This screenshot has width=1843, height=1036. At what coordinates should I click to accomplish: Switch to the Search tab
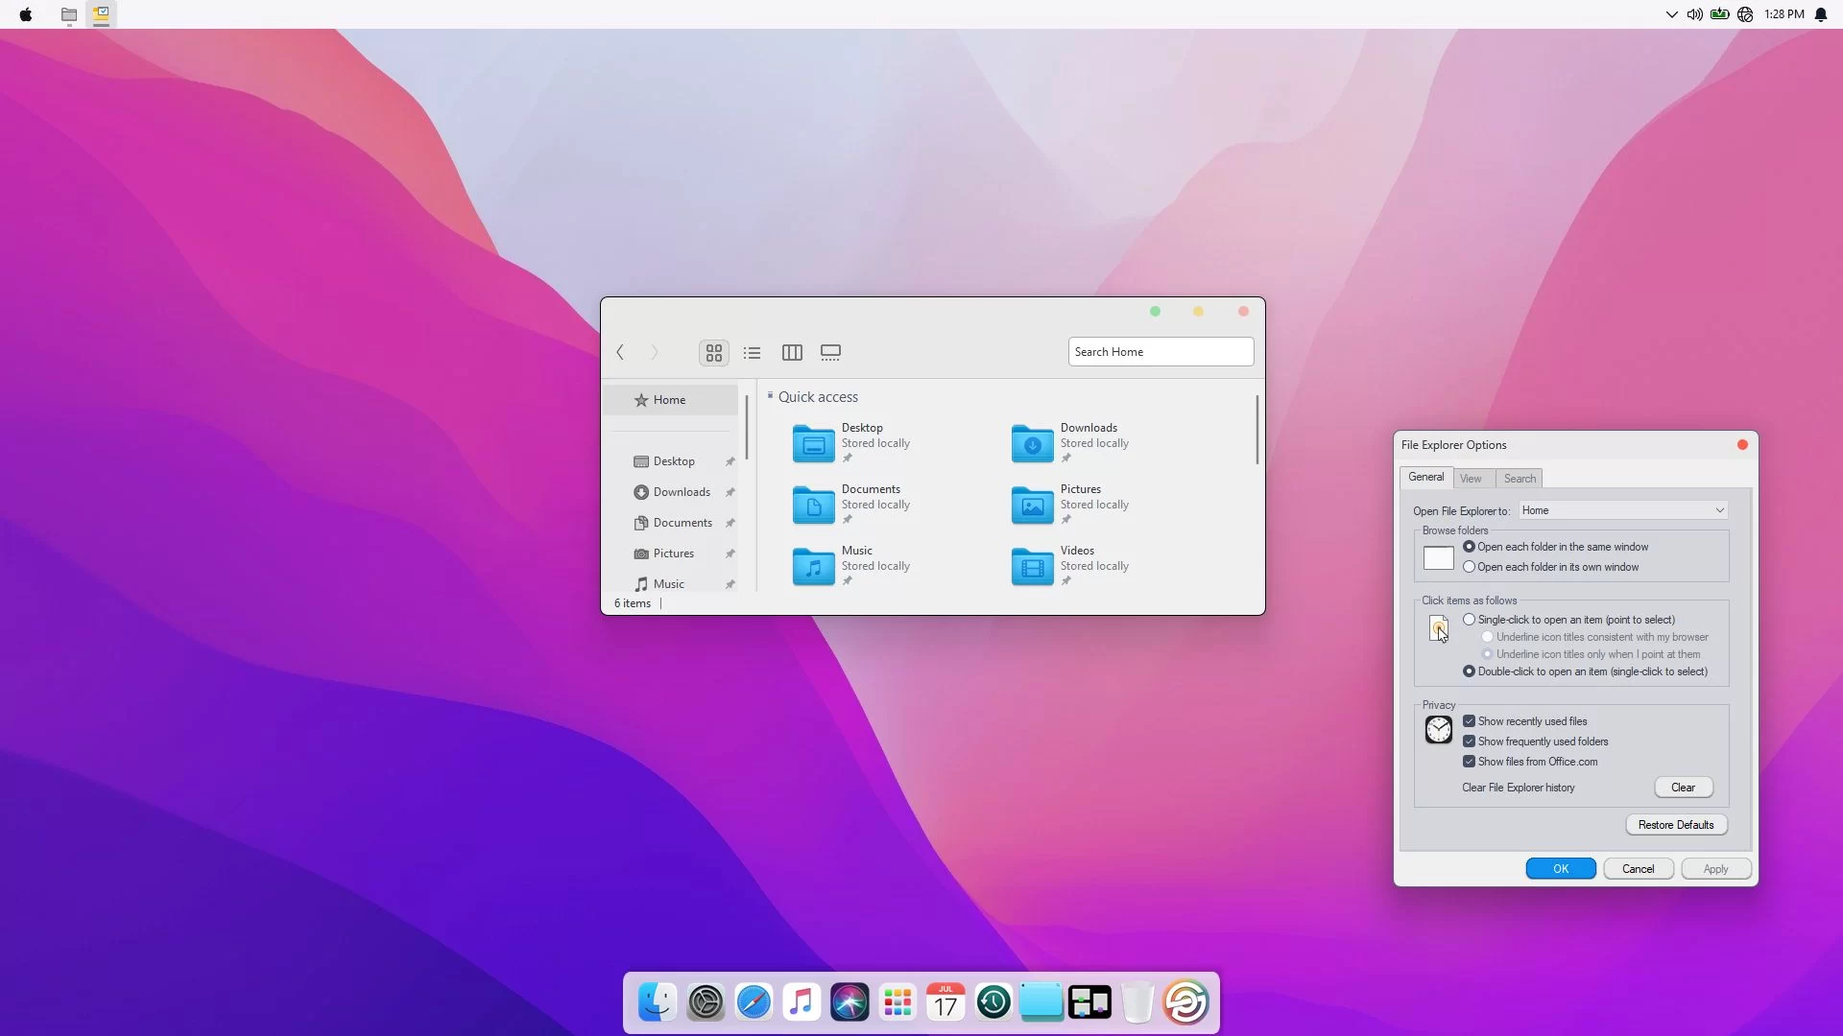click(x=1520, y=479)
